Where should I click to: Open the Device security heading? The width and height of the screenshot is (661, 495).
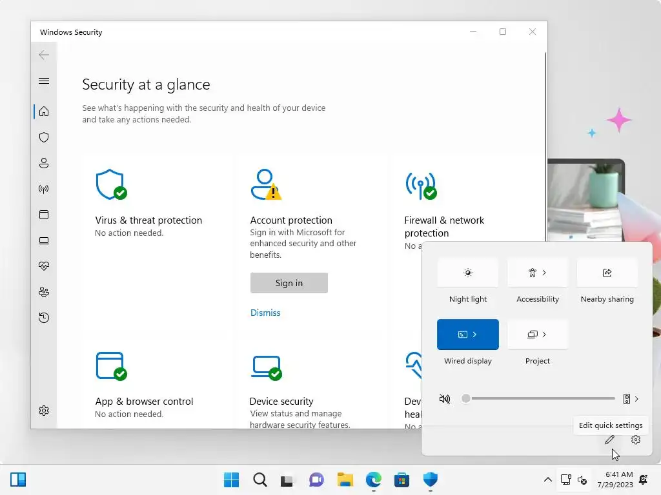(281, 401)
